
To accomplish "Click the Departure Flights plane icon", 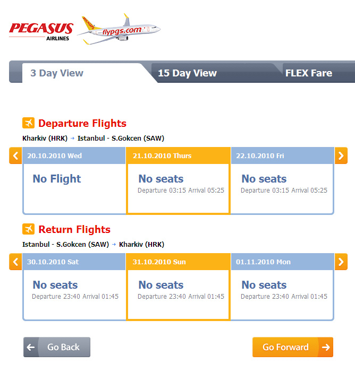I will coord(29,123).
